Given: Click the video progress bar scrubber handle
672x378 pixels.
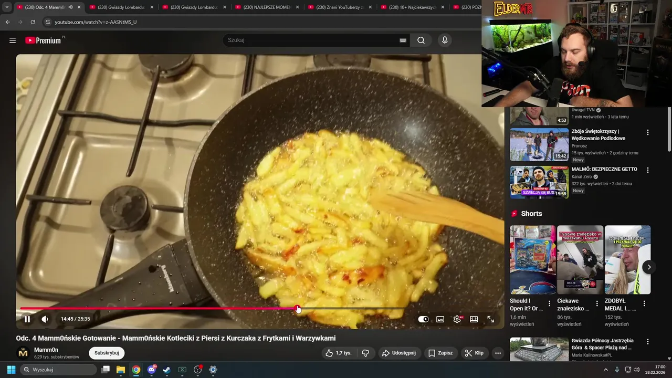Looking at the screenshot, I should pos(298,309).
